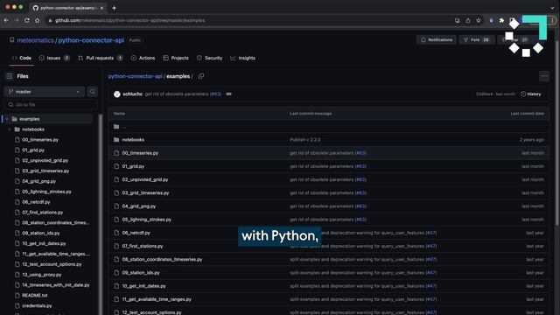Open 08_station_coordinates_timeseries.py in the file list

click(162, 259)
